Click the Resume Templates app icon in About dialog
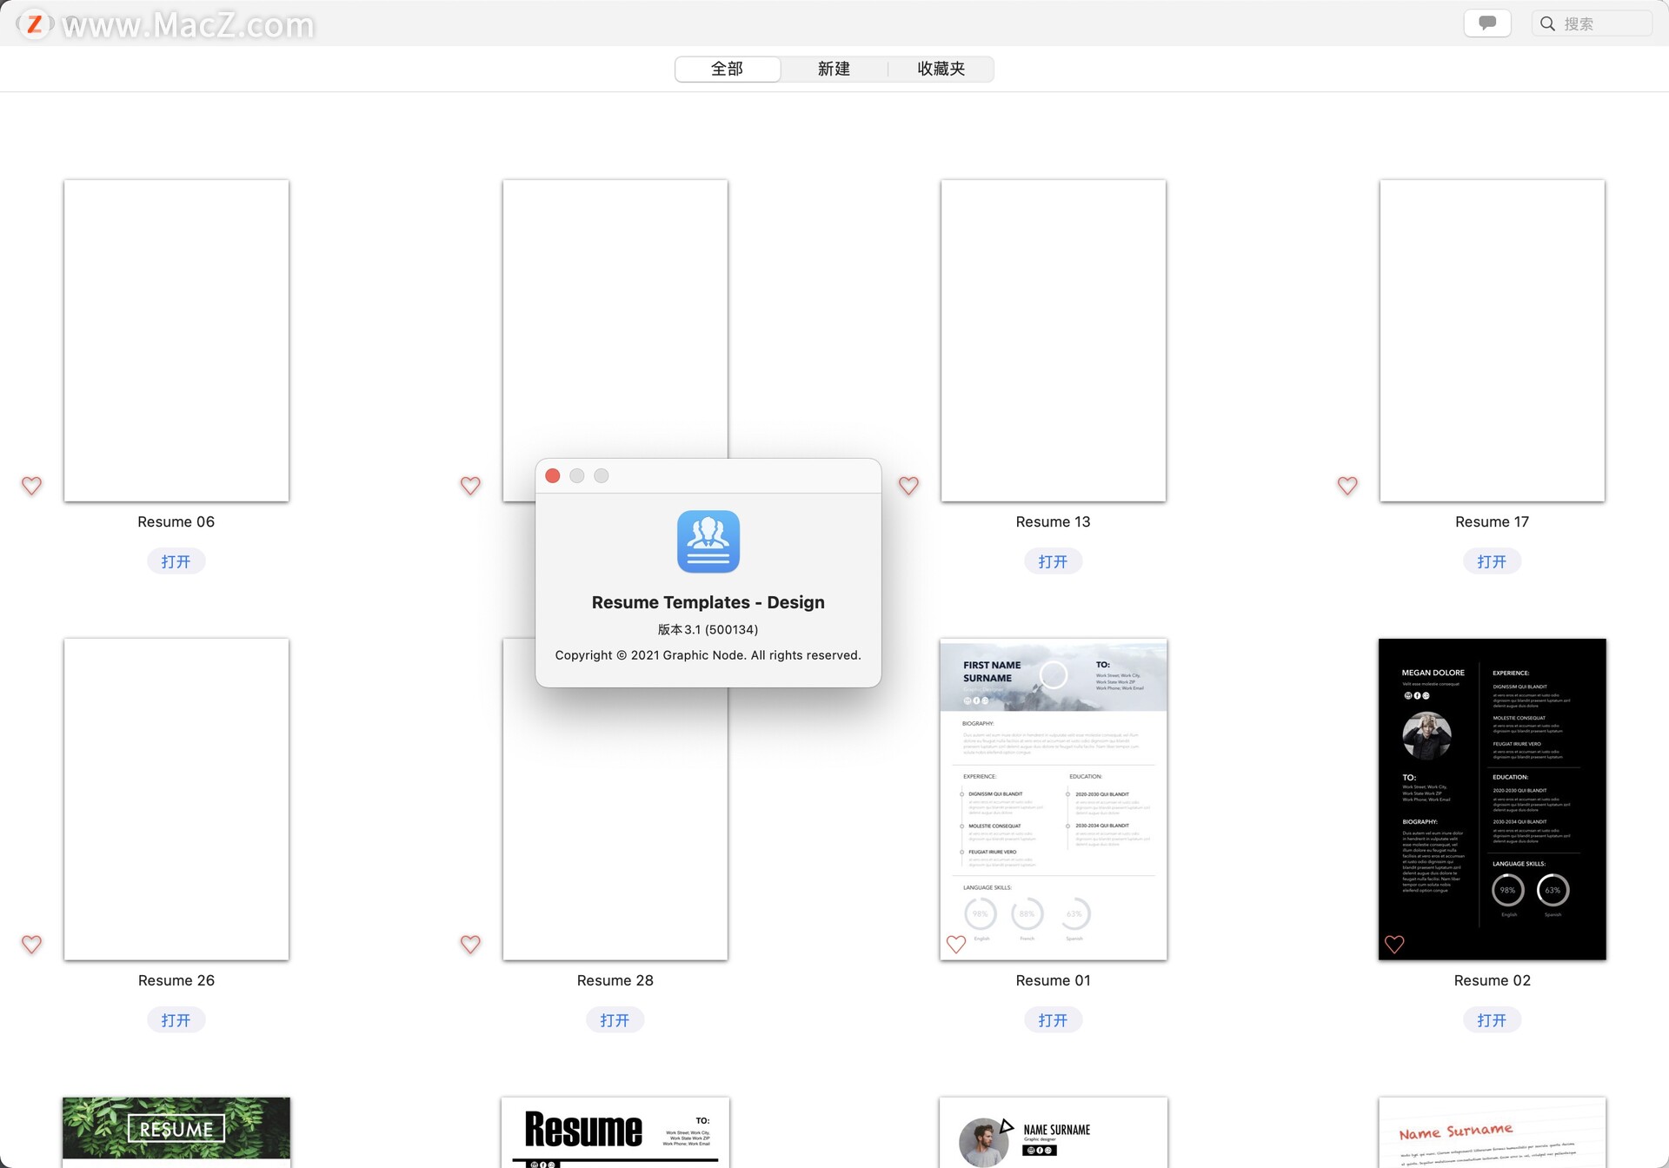The height and width of the screenshot is (1168, 1669). pyautogui.click(x=708, y=541)
